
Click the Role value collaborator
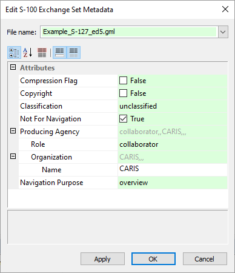(139, 144)
